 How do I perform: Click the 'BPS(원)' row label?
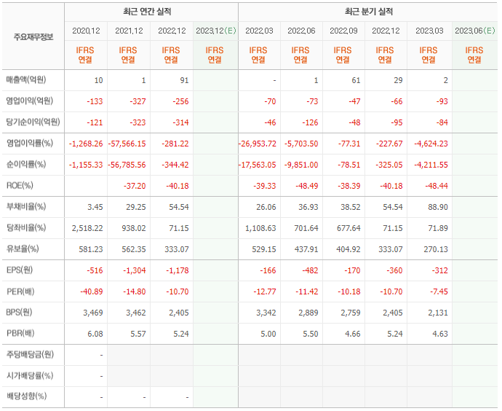pos(19,313)
